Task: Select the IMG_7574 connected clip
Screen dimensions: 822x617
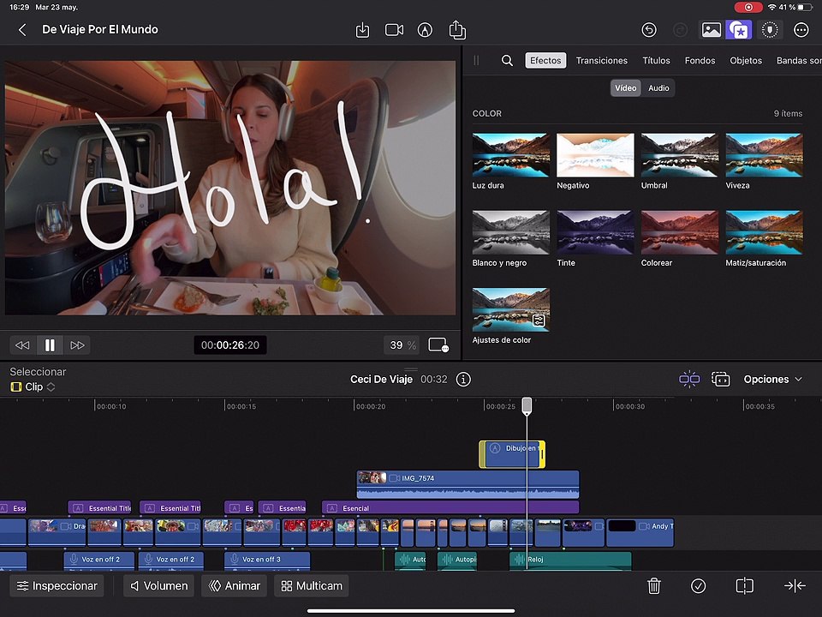Action: pos(468,484)
